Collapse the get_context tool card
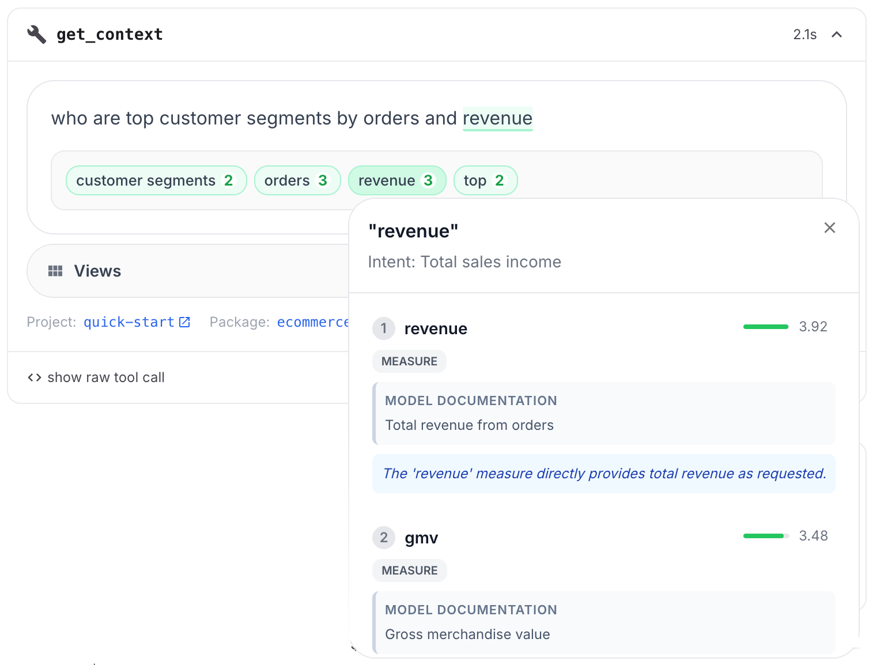869x665 pixels. [836, 34]
